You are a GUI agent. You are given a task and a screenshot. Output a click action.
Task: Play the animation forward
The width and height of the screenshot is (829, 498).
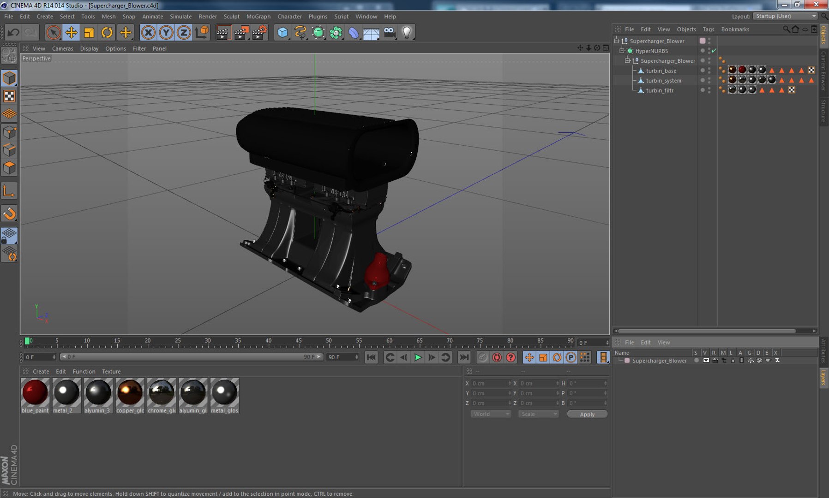418,357
